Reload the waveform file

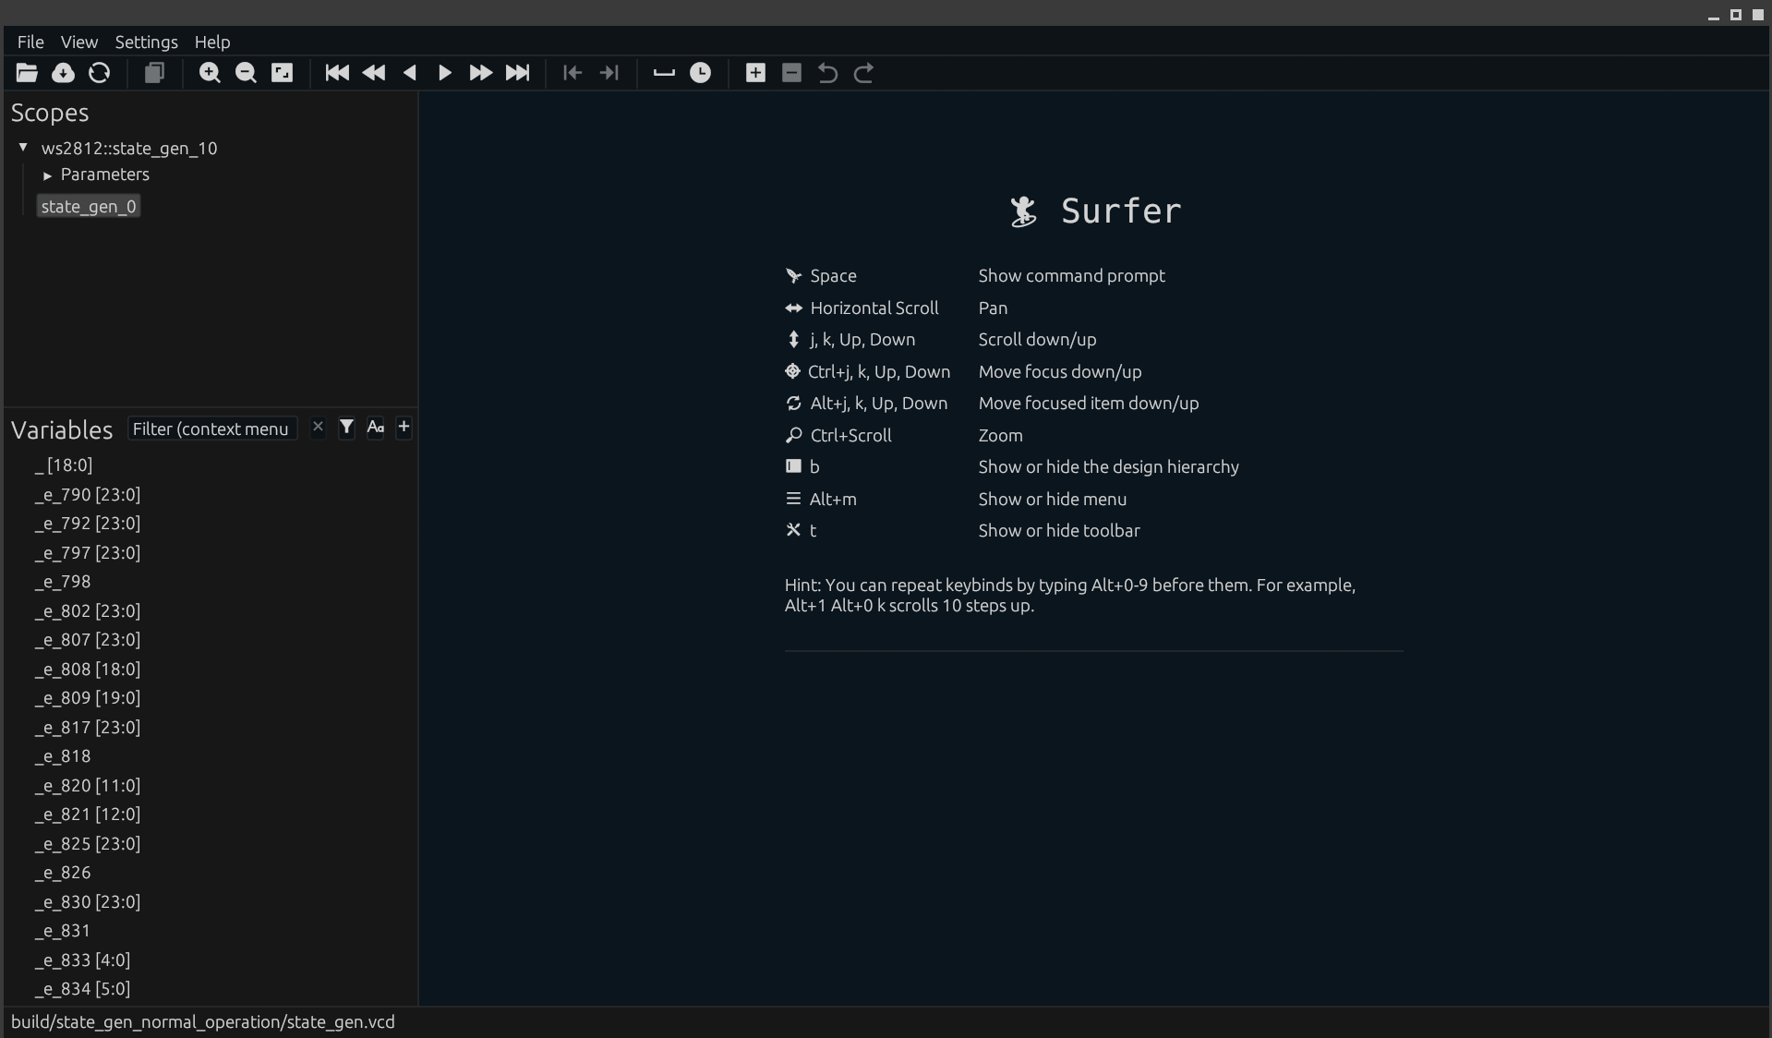coord(99,73)
